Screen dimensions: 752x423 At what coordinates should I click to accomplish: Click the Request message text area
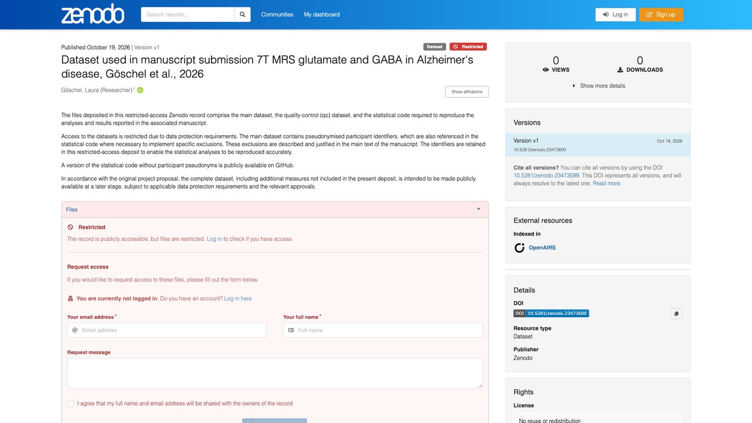(x=275, y=373)
